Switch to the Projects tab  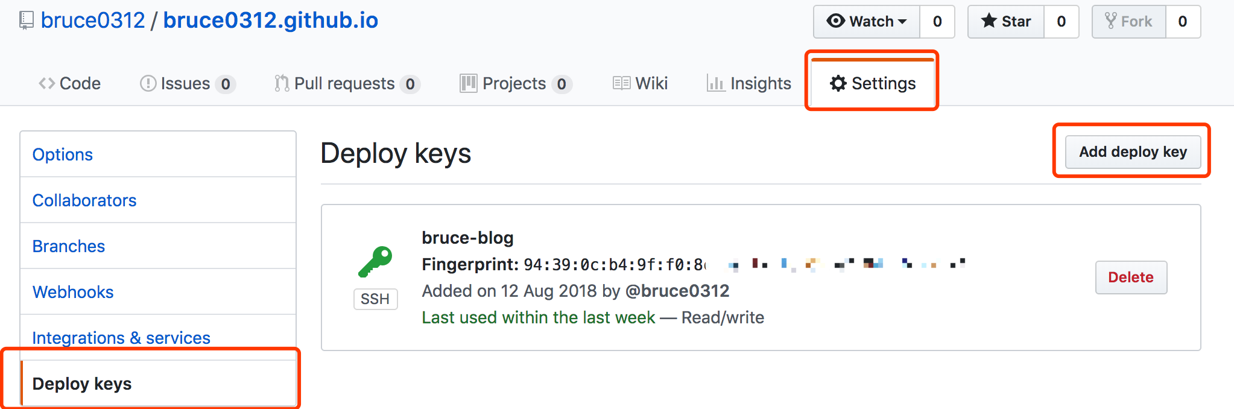(514, 83)
